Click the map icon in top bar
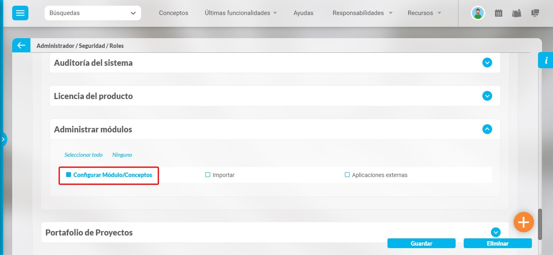This screenshot has height=255, width=553. click(516, 13)
